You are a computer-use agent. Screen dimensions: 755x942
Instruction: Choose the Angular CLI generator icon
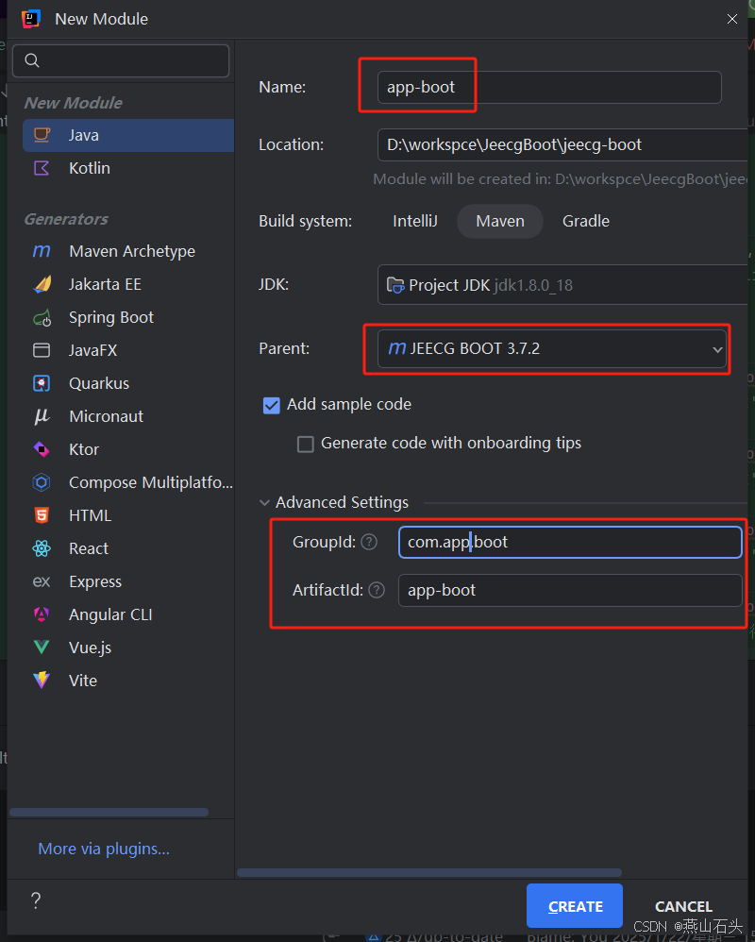pos(42,614)
